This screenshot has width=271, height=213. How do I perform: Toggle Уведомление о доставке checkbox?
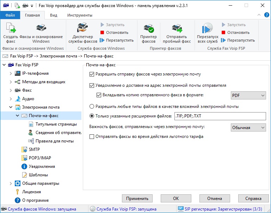tap(92, 85)
